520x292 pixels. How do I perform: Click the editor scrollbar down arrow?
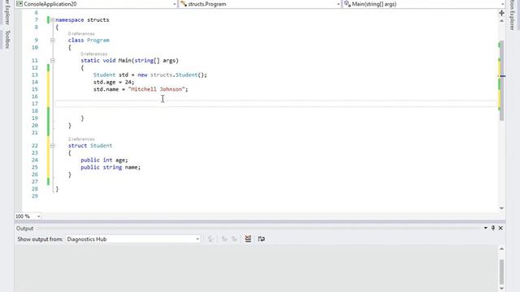click(x=501, y=208)
